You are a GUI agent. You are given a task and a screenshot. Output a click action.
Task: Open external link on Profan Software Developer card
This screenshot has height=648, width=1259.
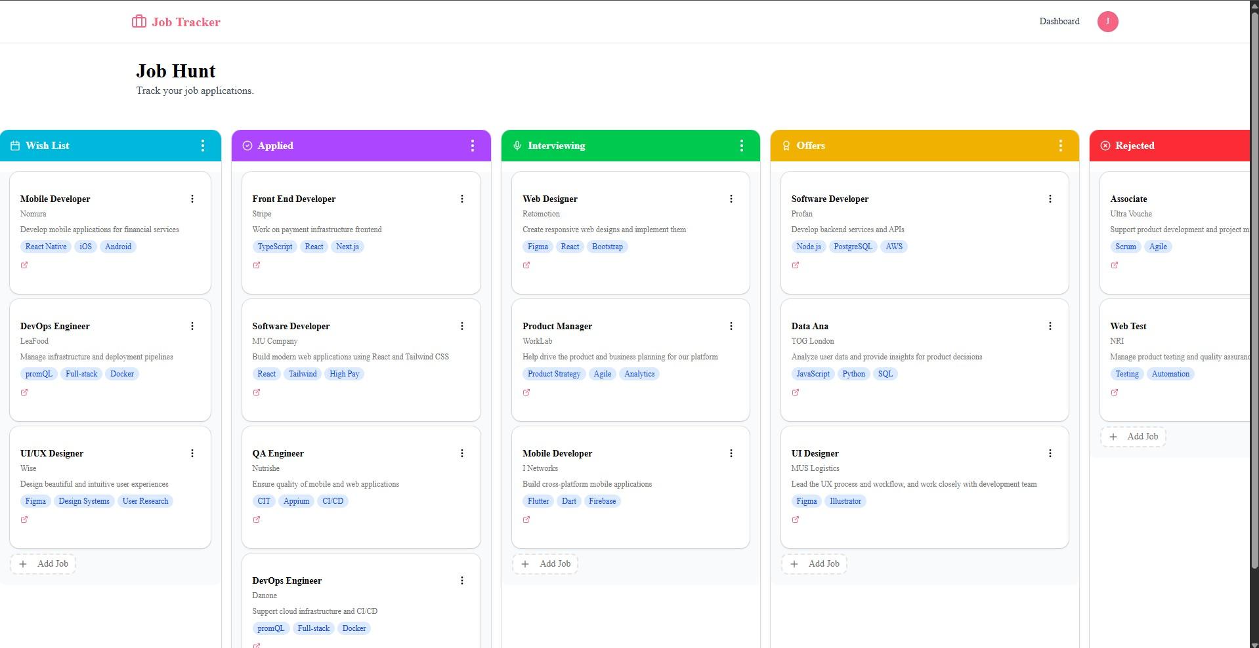tap(796, 265)
